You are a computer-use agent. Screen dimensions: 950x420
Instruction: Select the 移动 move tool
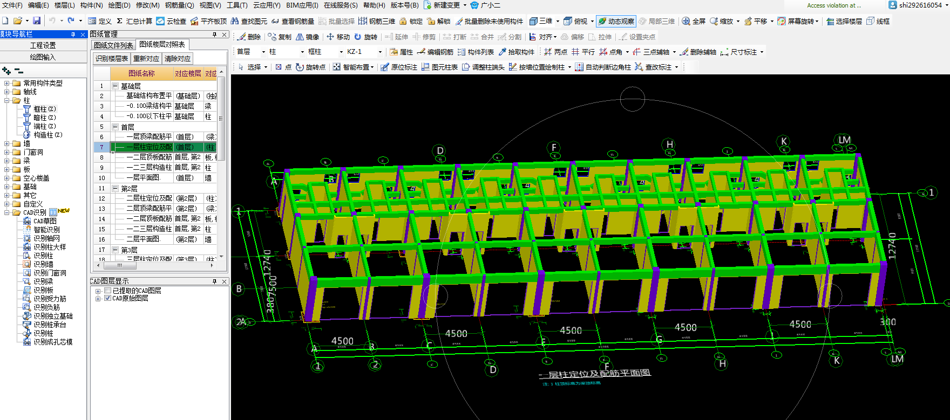[x=338, y=37]
